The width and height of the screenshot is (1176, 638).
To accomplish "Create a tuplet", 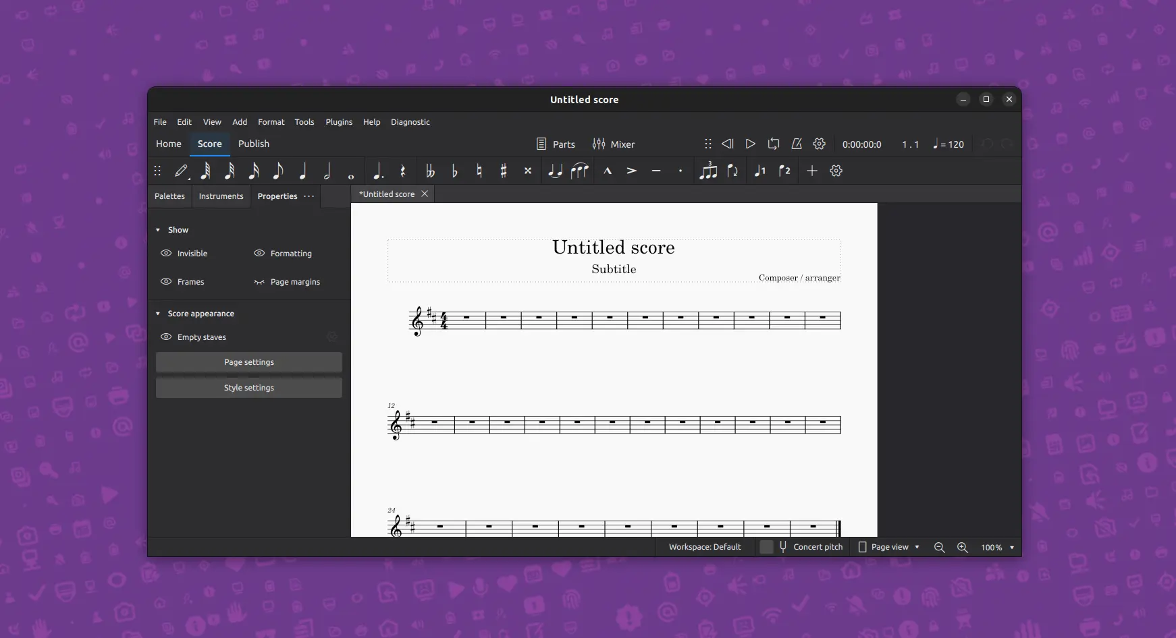I will 708,171.
